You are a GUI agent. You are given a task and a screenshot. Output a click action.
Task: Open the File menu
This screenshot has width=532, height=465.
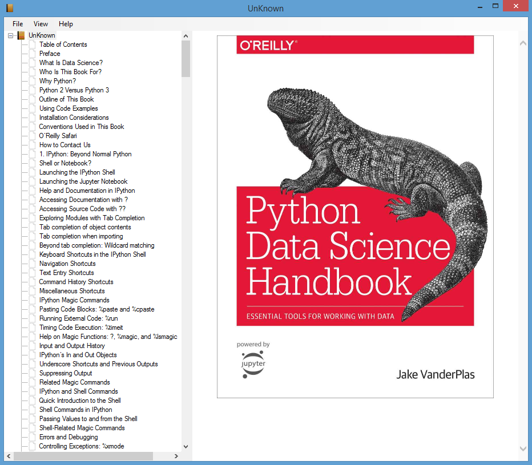point(18,24)
